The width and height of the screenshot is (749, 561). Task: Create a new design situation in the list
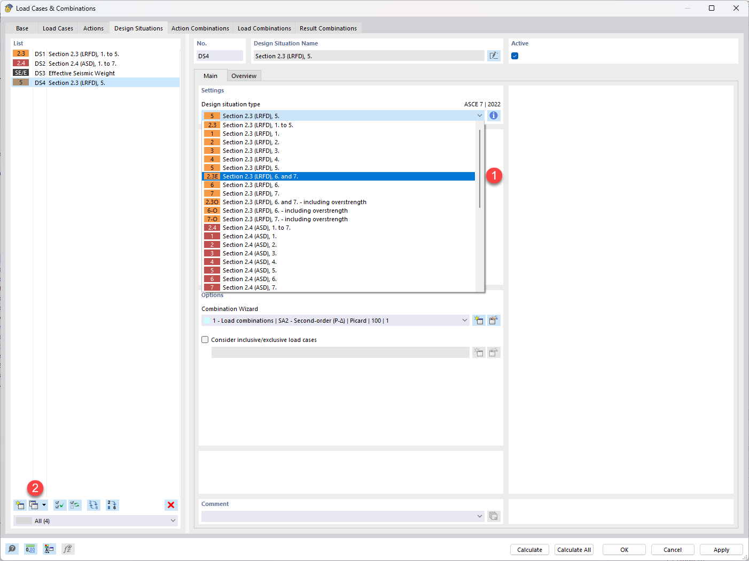20,505
